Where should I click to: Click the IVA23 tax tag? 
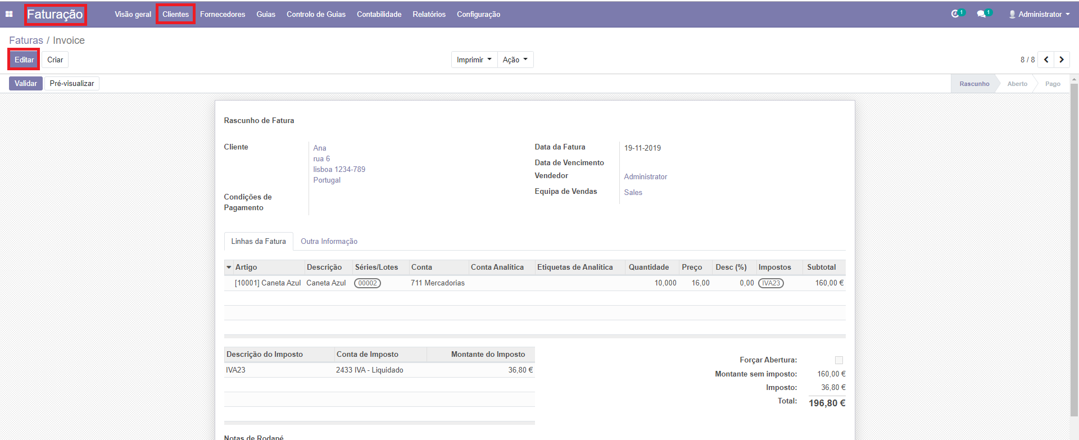pyautogui.click(x=770, y=283)
